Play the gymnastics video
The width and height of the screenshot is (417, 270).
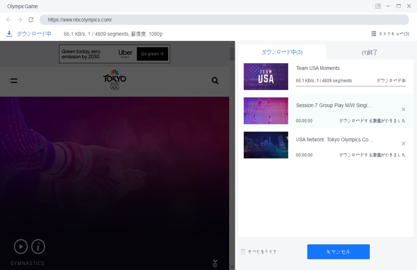(21, 247)
